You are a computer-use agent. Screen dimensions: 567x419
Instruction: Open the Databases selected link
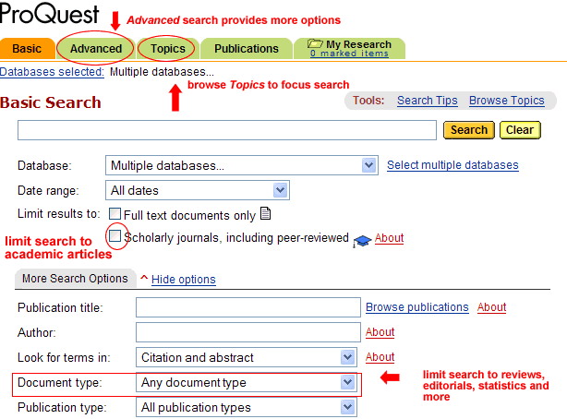(x=52, y=72)
